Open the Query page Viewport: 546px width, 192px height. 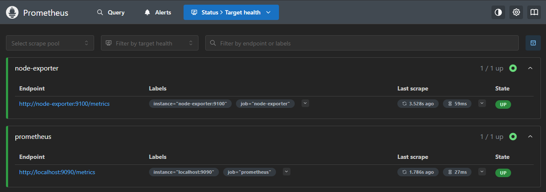[x=111, y=12]
